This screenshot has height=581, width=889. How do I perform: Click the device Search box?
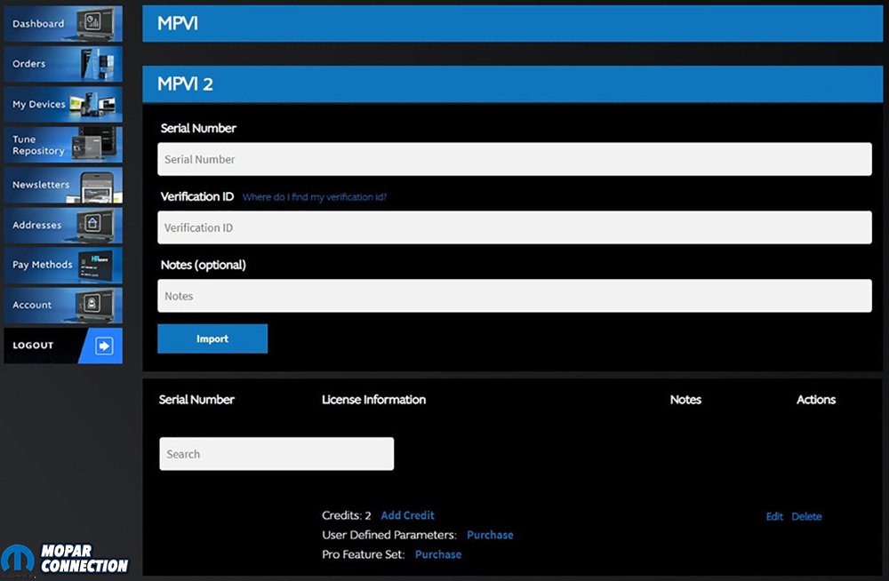276,454
